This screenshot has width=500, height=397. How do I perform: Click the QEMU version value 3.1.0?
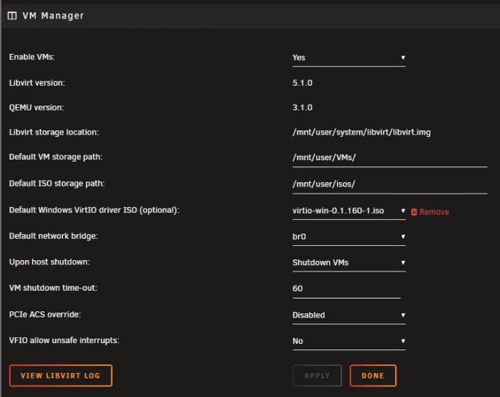302,107
